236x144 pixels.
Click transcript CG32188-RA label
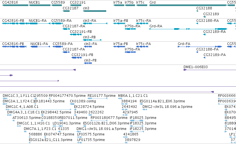coord(207,20)
